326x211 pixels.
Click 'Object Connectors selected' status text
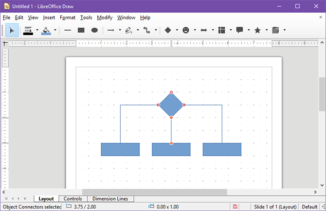(32, 207)
